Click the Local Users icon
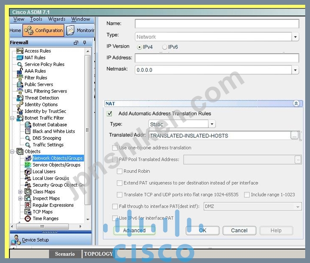Image resolution: width=310 pixels, height=263 pixels. 28,172
